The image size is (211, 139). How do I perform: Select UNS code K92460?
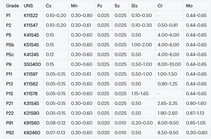point(32,133)
